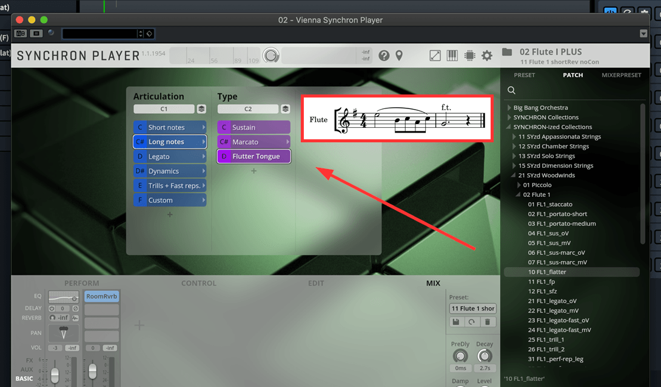661x387 pixels.
Task: Click the location pin icon in header
Action: tap(399, 56)
